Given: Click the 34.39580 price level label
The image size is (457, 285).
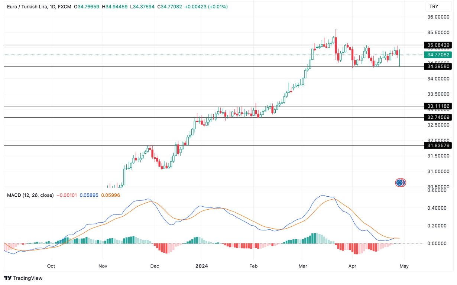Looking at the screenshot, I should click(x=438, y=66).
